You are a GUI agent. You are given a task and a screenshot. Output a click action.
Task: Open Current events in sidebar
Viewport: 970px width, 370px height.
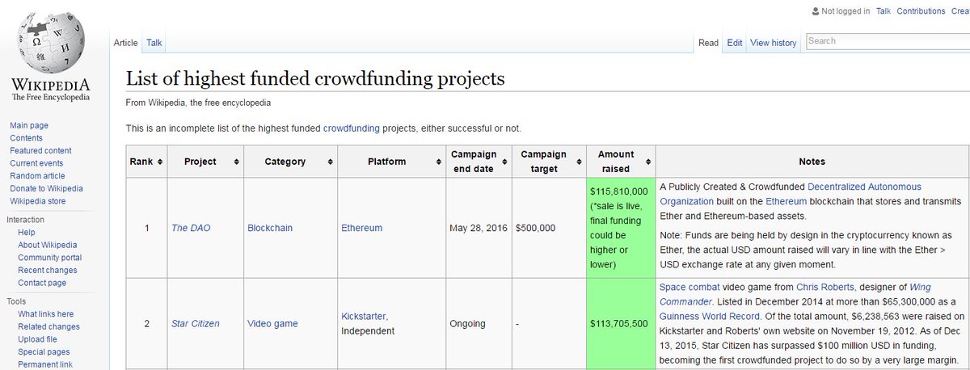tap(36, 163)
